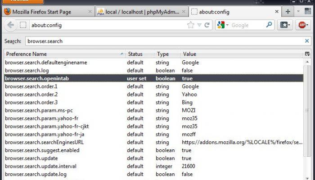The width and height of the screenshot is (315, 180).
Task: Click the scrollbar up arrow
Action: point(307,62)
